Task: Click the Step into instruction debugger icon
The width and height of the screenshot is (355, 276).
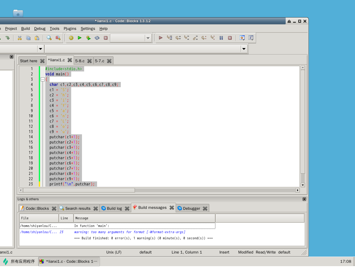Action: point(213,38)
